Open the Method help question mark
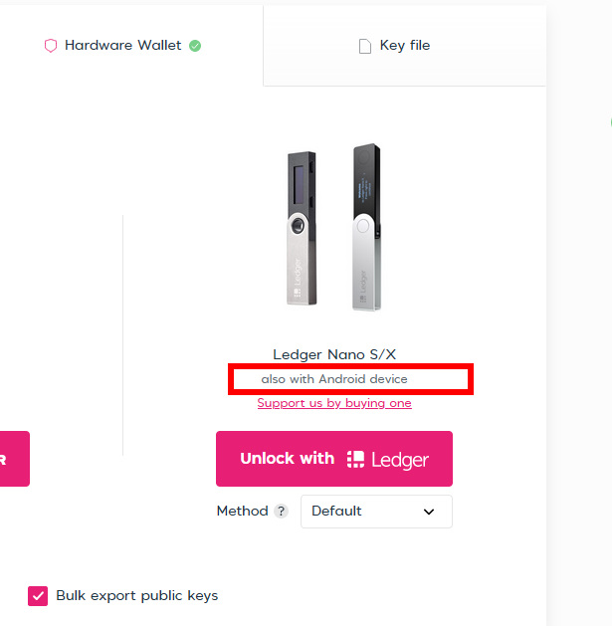 282,512
